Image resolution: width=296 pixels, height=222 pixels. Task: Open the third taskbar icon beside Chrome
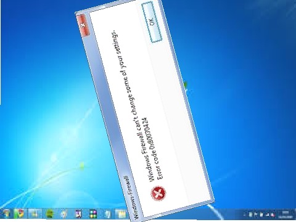click(x=35, y=214)
